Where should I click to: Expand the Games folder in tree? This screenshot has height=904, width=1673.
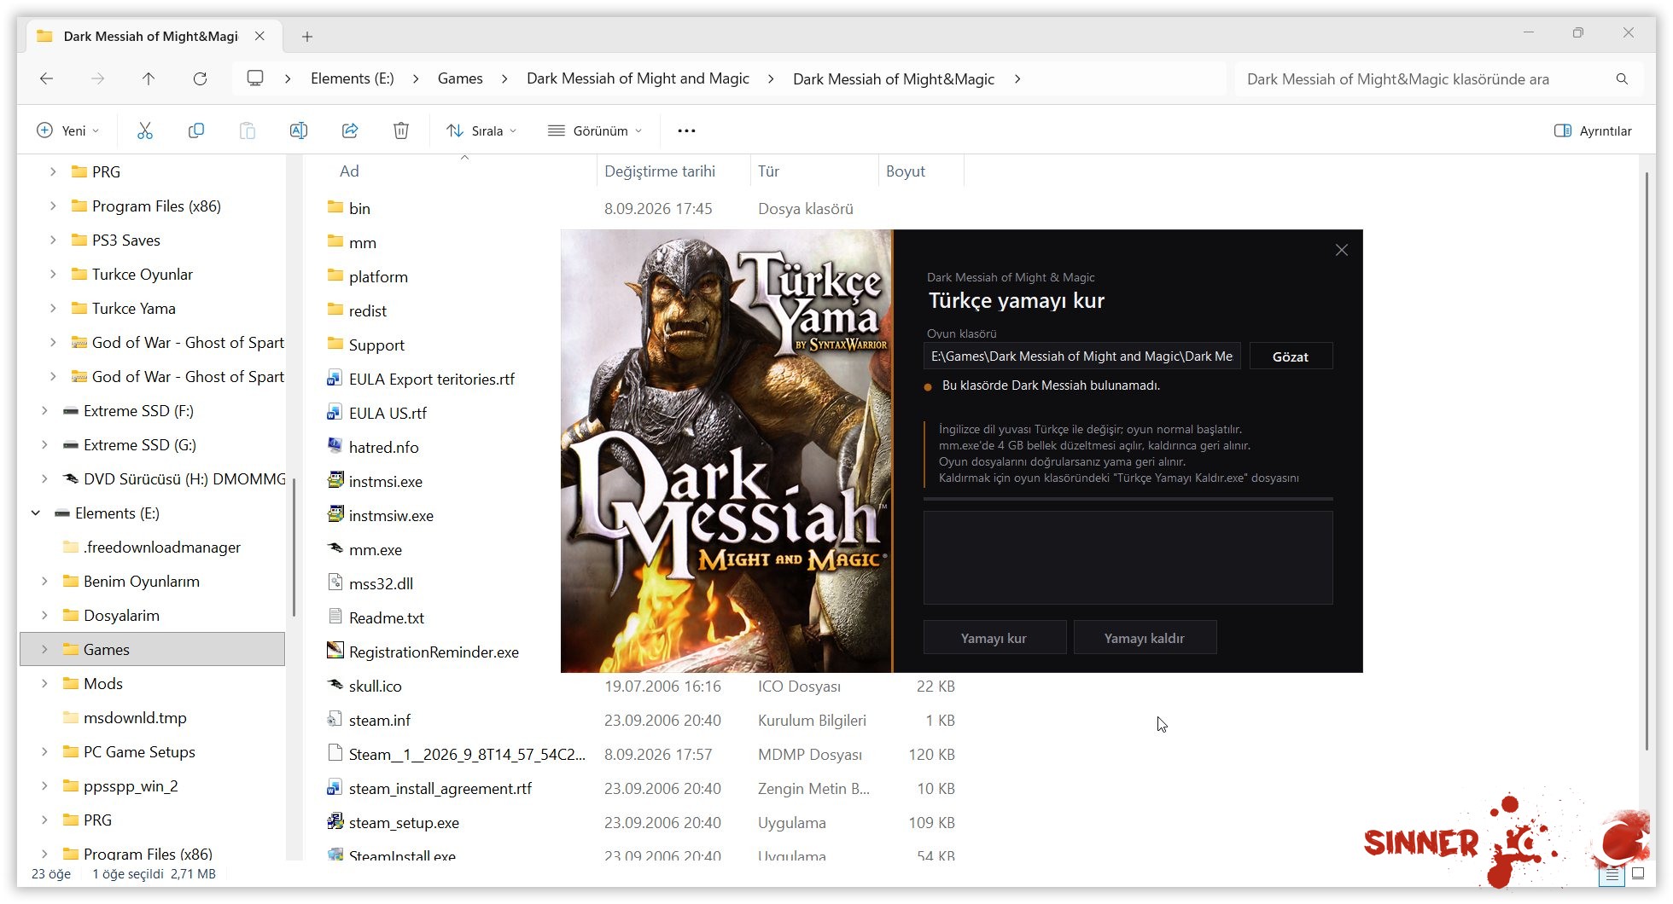(x=44, y=650)
